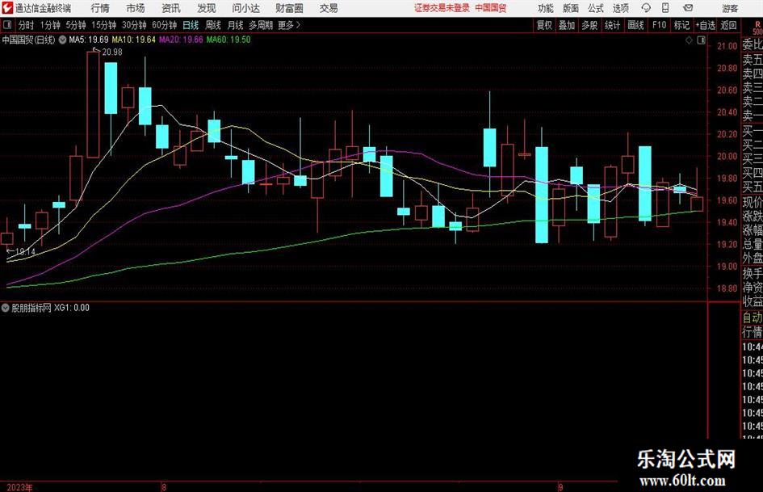Viewport: 763px width, 492px height.
Task: Click the 叠加 overlay toolbar button
Action: pos(567,25)
